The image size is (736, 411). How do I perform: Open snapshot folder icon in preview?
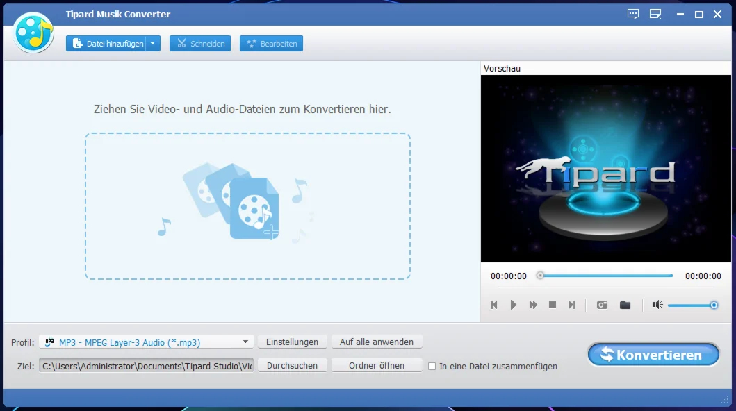pos(625,305)
